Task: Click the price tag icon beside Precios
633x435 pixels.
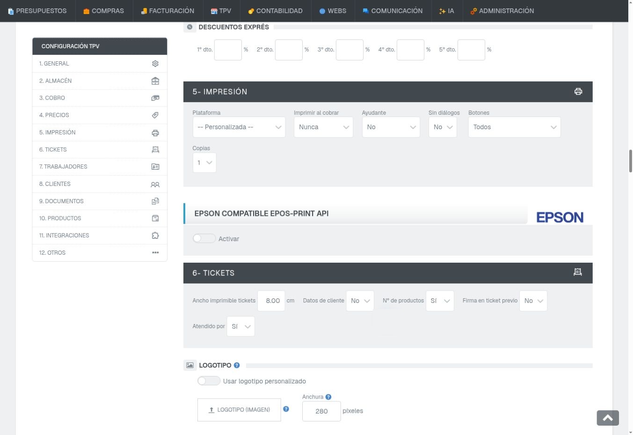Action: point(155,115)
